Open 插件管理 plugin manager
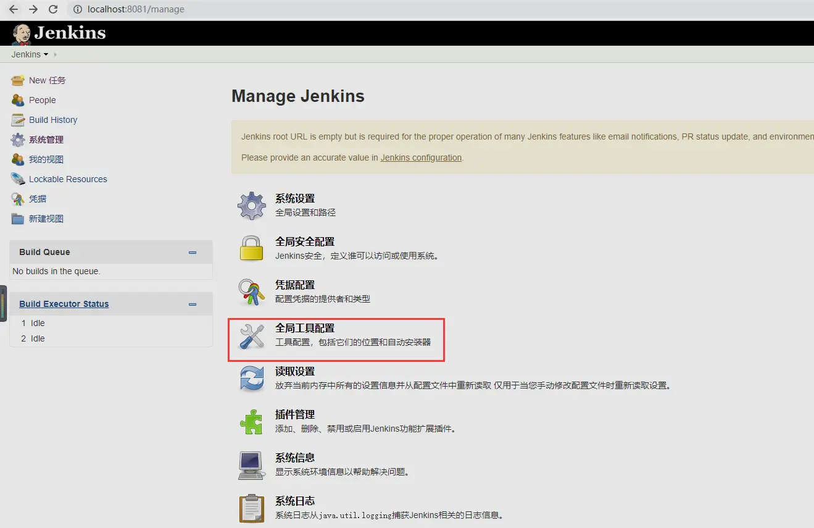Screen dimensions: 814x528 coord(295,415)
